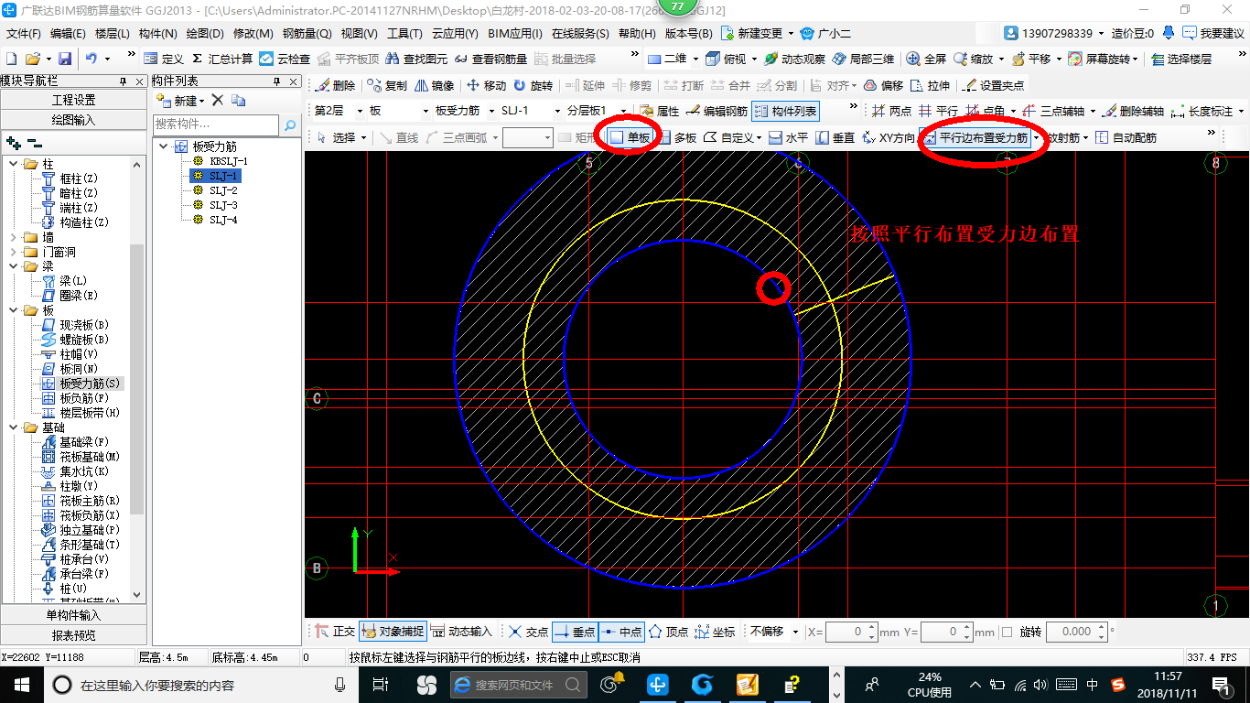Click 查看钢筋量 view rebar quantity
Viewport: 1250px width, 703px height.
tap(492, 59)
